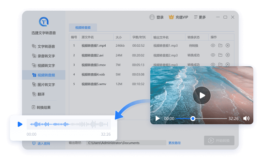Open output folder for 视频转音频2.avi
This screenshot has height=167, width=259.
pos(220,55)
